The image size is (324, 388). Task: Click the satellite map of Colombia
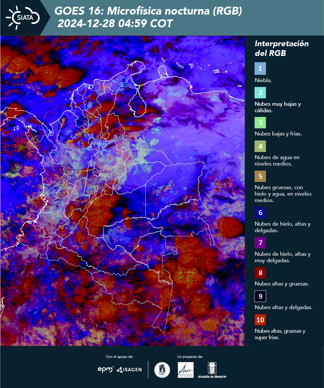click(x=122, y=191)
